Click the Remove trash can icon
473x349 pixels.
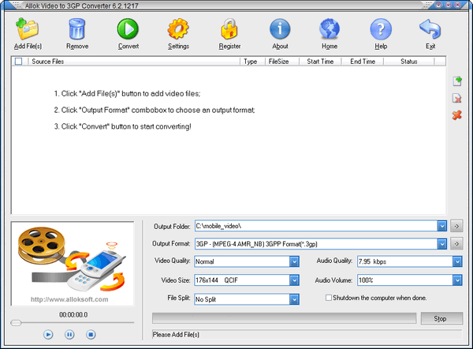(77, 28)
